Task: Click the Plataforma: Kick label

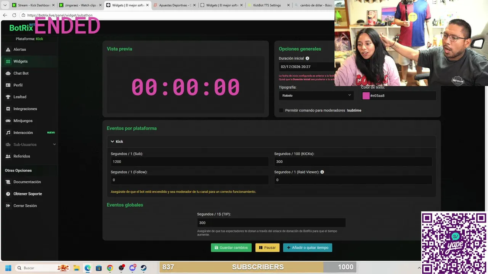Action: point(29,39)
